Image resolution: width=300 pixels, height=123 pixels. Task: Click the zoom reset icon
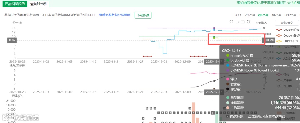pyautogui.click(x=249, y=22)
